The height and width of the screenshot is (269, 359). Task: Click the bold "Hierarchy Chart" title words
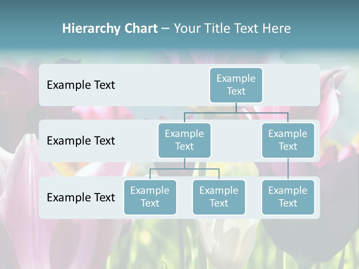[x=110, y=28]
